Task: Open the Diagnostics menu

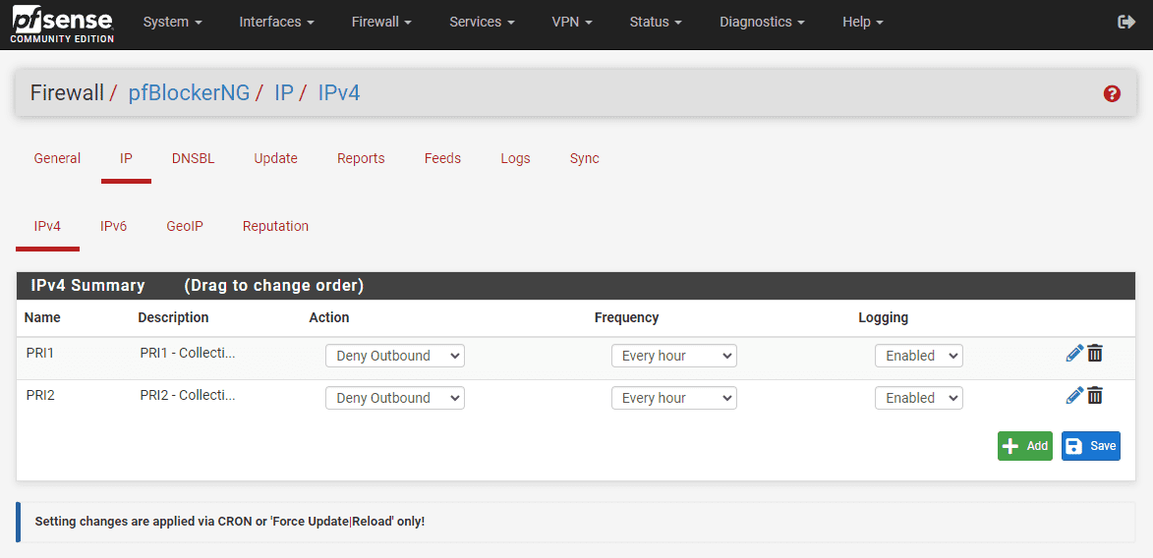Action: tap(763, 22)
